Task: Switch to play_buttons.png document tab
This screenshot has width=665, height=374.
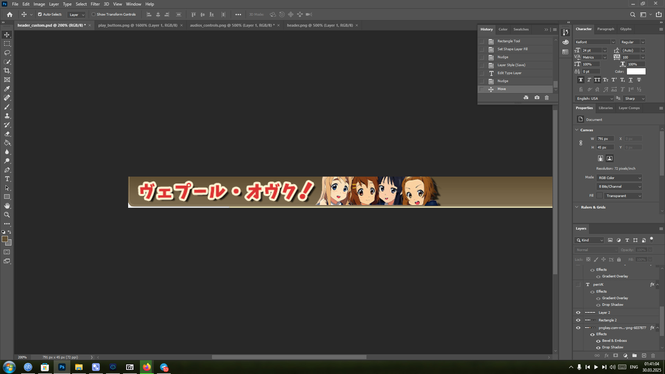Action: tap(138, 25)
